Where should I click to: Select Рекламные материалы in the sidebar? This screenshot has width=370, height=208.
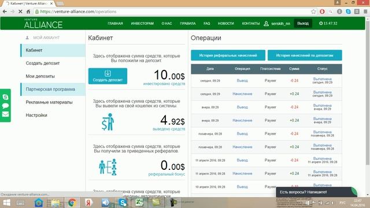coord(53,102)
